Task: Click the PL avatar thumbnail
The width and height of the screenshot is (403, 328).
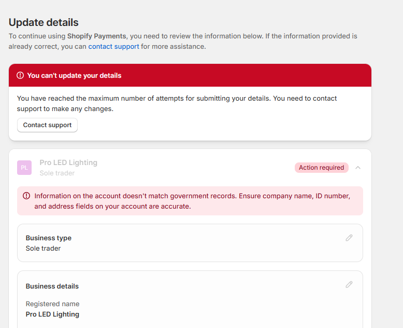Action: tap(24, 168)
